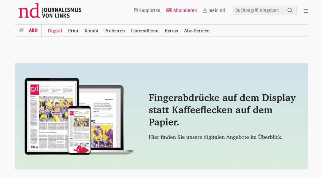Open the Unterstützen menu item
322x178 pixels.
(145, 31)
